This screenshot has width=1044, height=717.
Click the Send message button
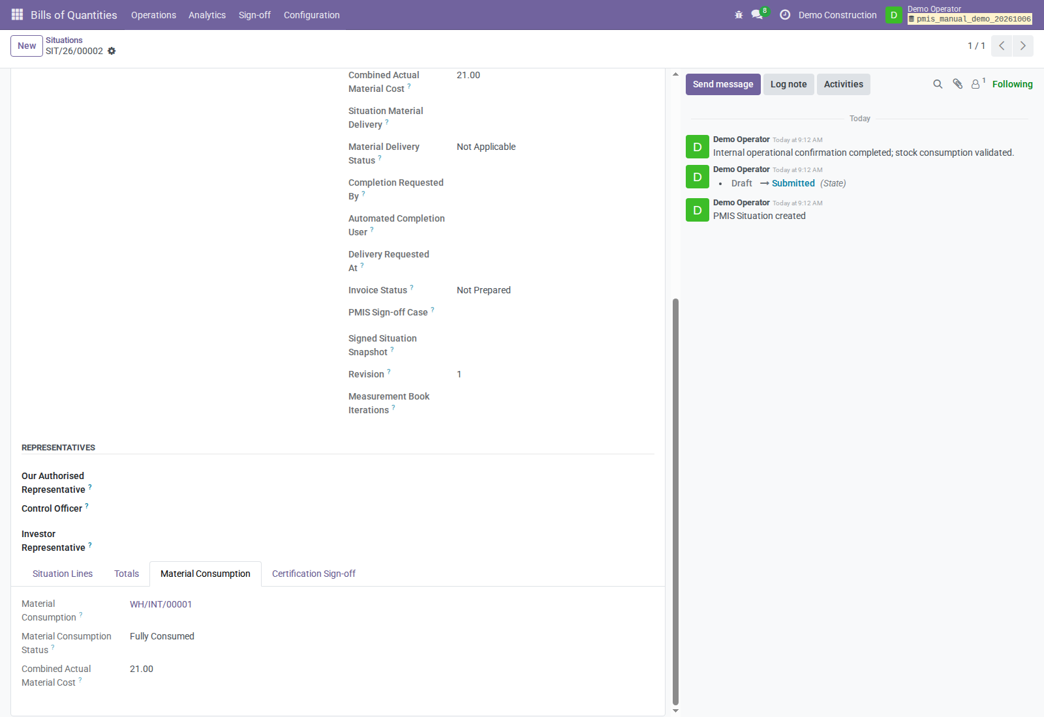tap(723, 84)
